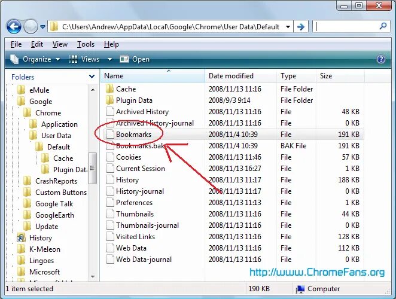
Task: Sort by the Size column header
Action: [x=340, y=76]
